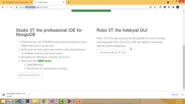The width and height of the screenshot is (185, 104).
Task: Select the Robomongo tab
Action: pos(49,2)
